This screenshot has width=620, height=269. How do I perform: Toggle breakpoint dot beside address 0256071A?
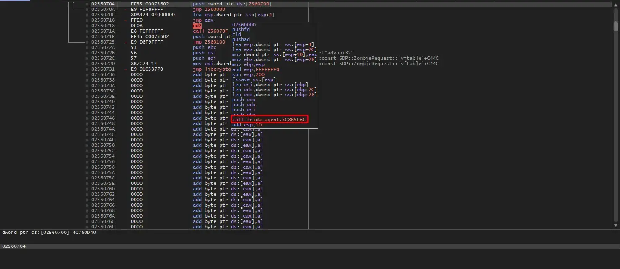[x=87, y=31]
